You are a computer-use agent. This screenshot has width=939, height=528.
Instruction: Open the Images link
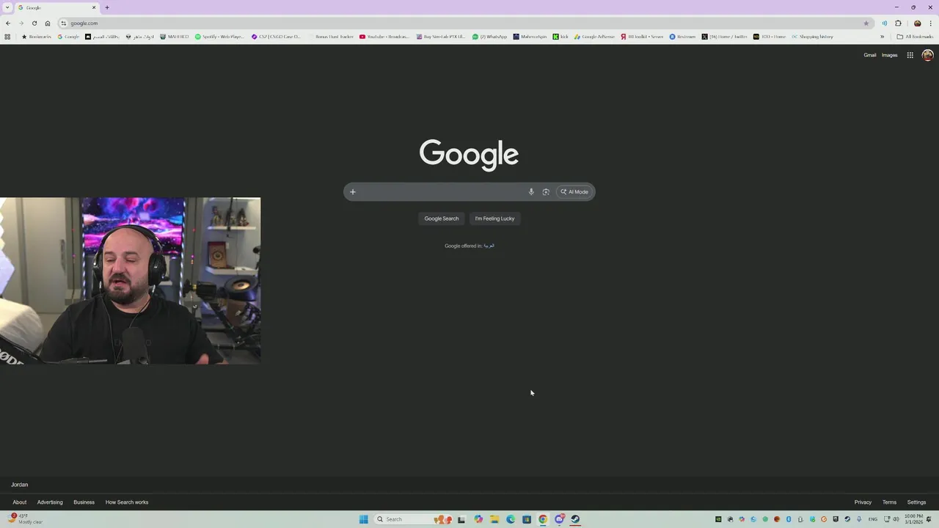889,55
